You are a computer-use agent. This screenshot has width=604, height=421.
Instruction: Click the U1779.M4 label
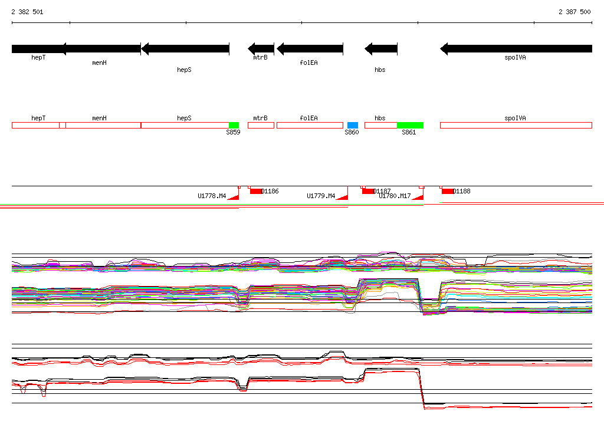pyautogui.click(x=321, y=196)
